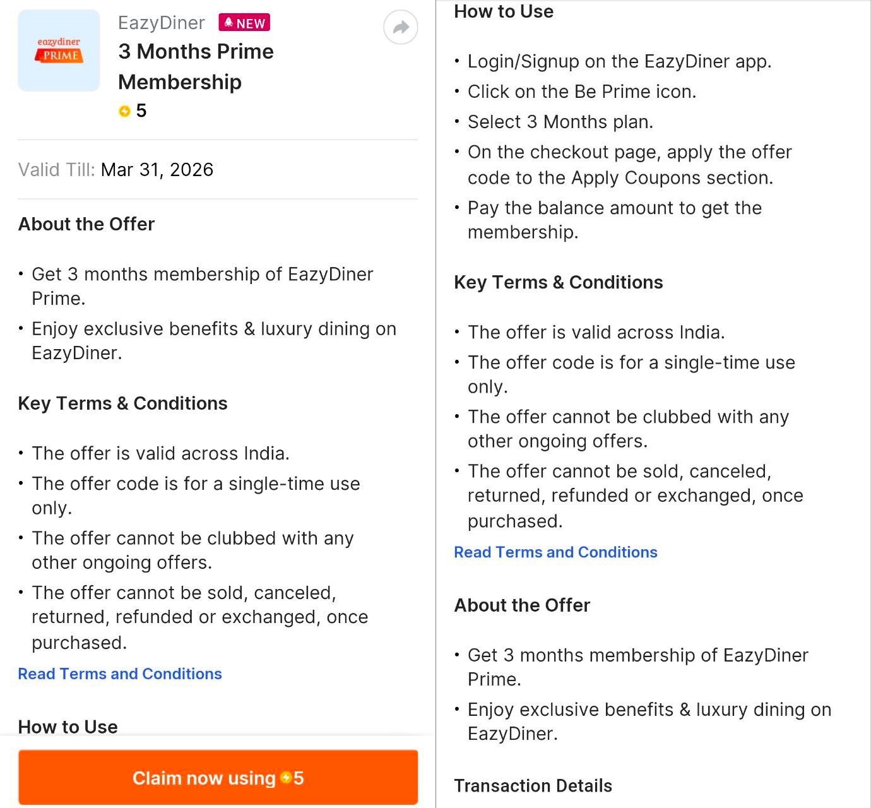Expand the Transaction Details section
This screenshot has height=808, width=871.
533,786
